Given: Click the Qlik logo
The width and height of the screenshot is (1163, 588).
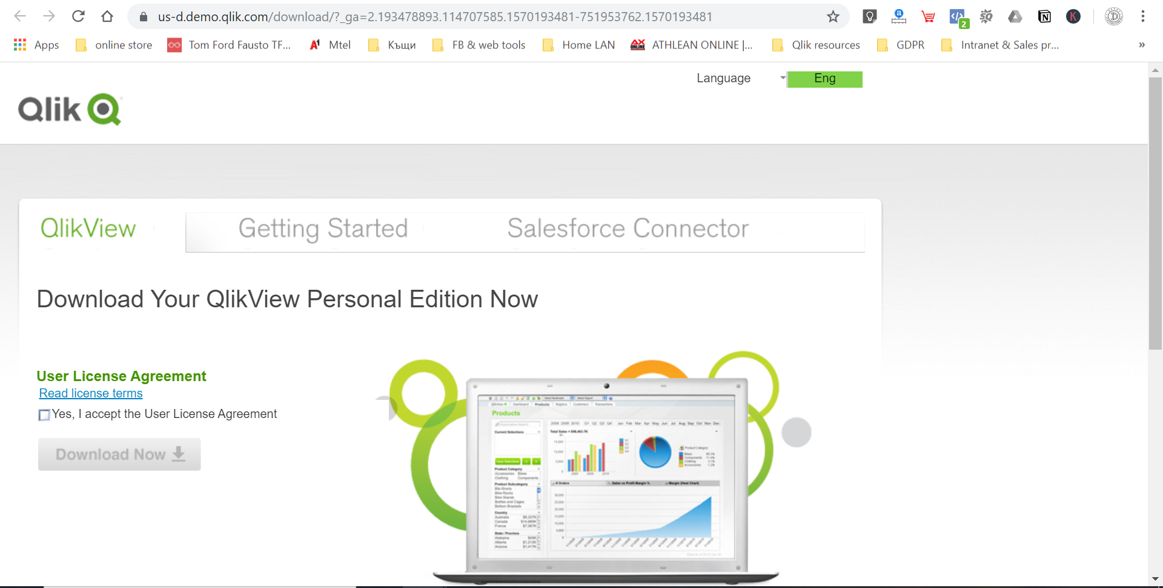Looking at the screenshot, I should (70, 109).
